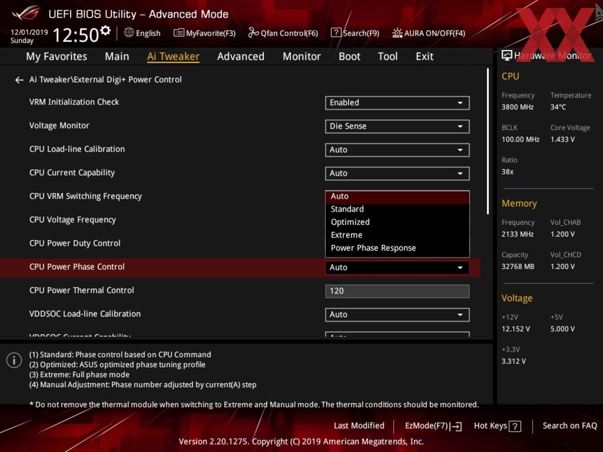
Task: Select CPU Power Duty Control label
Action: pos(75,243)
